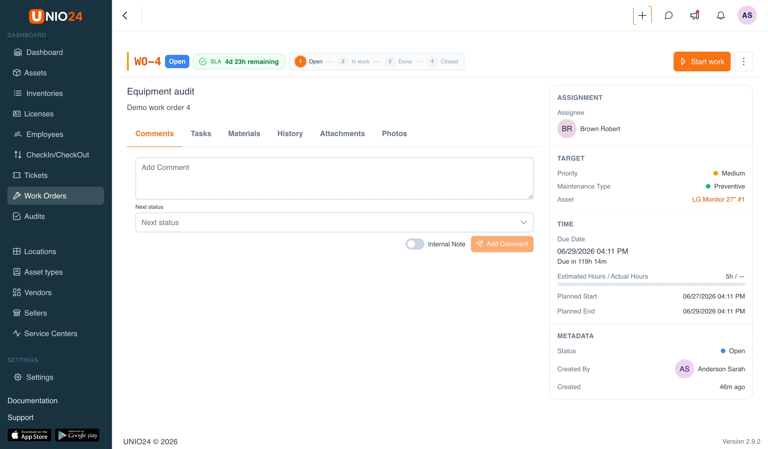The height and width of the screenshot is (449, 768).
Task: Click the Add Comment text area
Action: coord(334,178)
